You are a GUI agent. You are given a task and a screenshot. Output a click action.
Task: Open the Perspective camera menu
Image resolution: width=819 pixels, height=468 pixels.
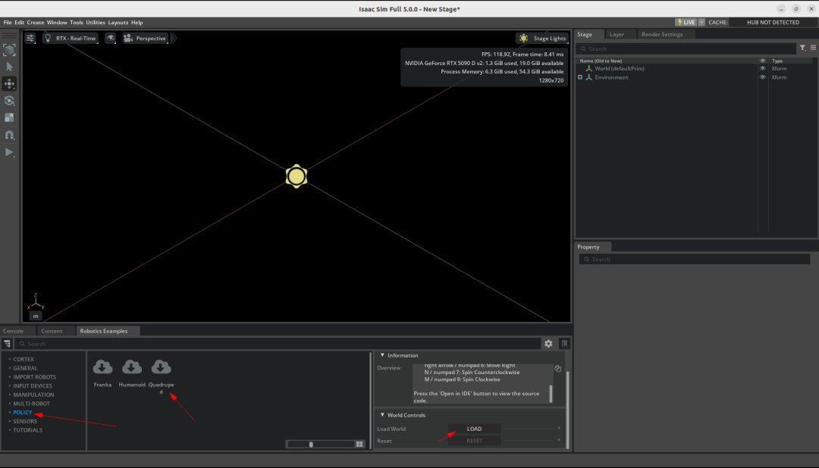[x=145, y=38]
